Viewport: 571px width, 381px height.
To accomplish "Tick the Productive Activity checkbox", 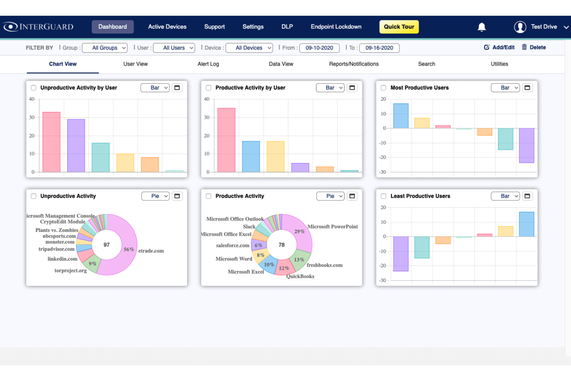I will click(209, 196).
